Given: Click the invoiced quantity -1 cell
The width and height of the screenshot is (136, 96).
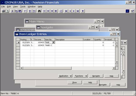Looking at the screenshot, I should click(109, 45).
